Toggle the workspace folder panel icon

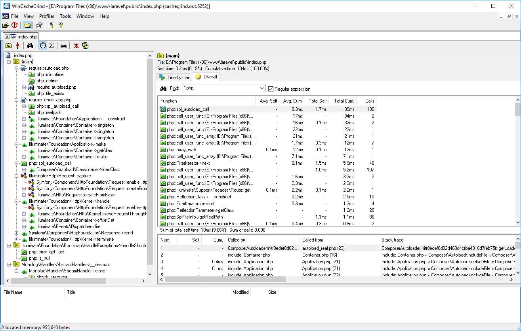[x=27, y=25]
